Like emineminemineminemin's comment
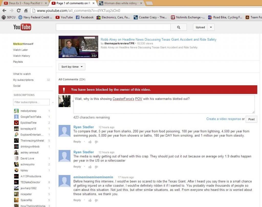 pyautogui.click(x=90, y=200)
